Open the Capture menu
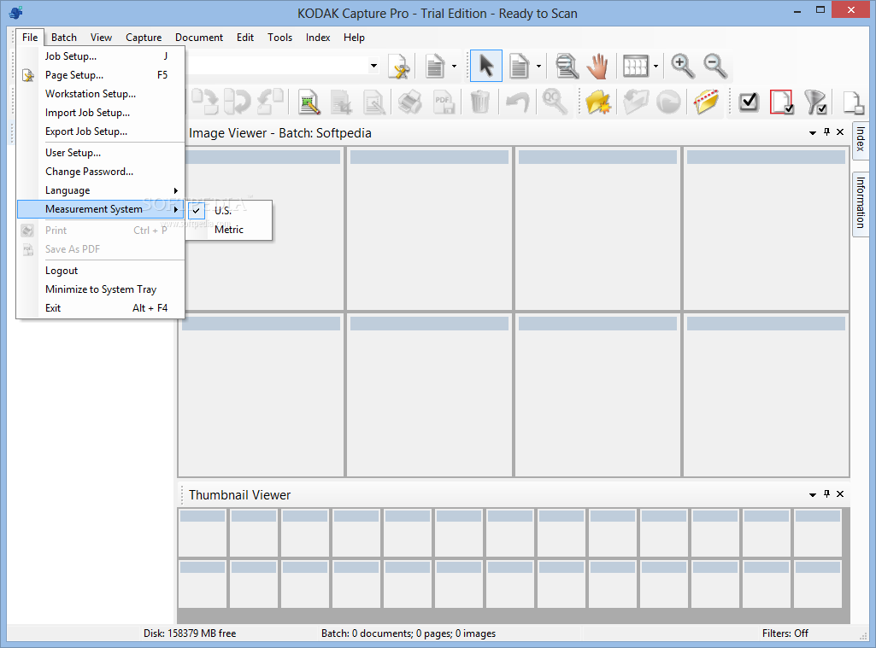876x648 pixels. 144,38
